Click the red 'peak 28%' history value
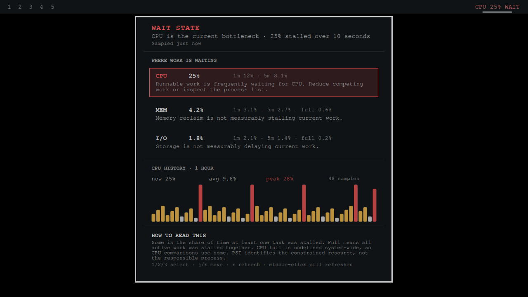This screenshot has height=297, width=528. 280,179
